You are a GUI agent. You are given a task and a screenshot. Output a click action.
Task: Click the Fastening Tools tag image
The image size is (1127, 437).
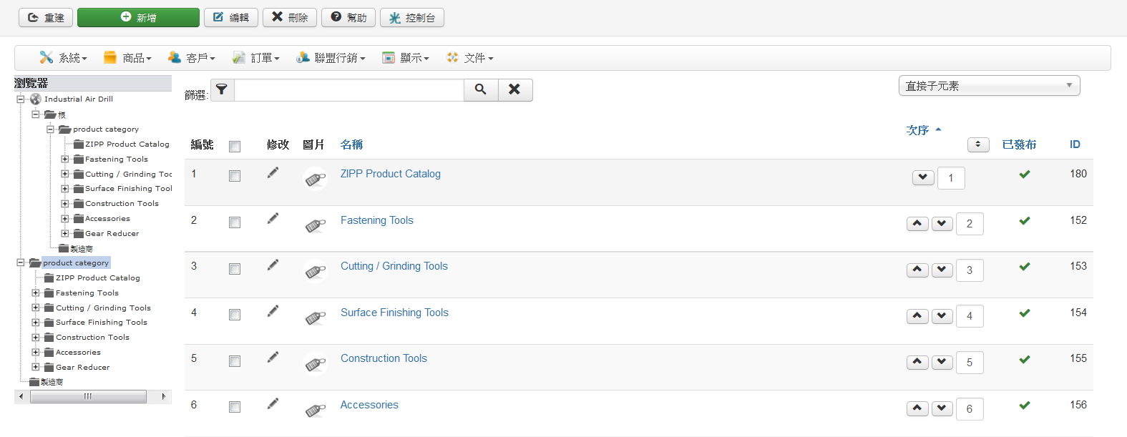(315, 225)
